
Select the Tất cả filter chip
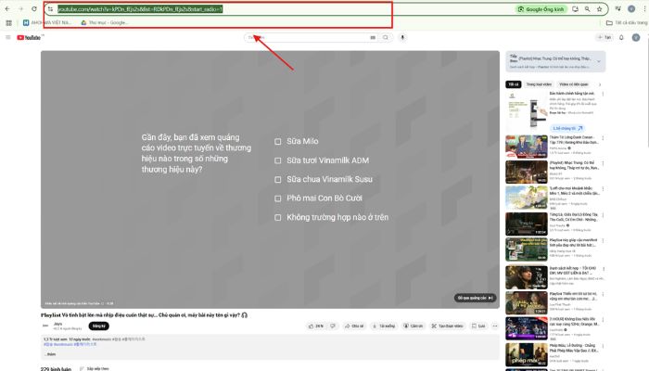click(x=514, y=84)
